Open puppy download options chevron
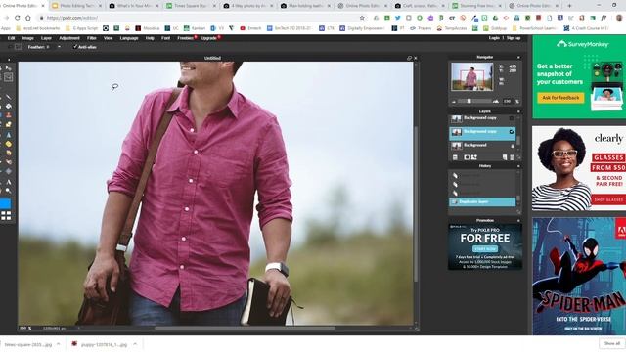Screen dimensions: 626x352 [135, 344]
